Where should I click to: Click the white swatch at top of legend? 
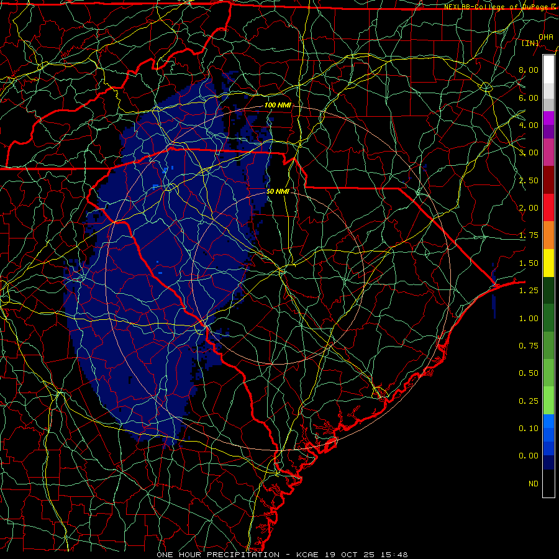tap(548, 70)
